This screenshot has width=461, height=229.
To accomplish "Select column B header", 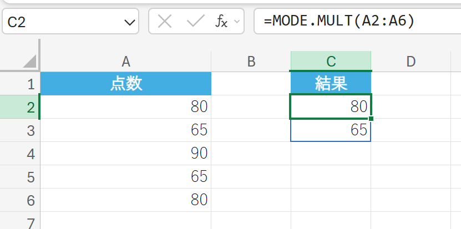I will coord(251,61).
